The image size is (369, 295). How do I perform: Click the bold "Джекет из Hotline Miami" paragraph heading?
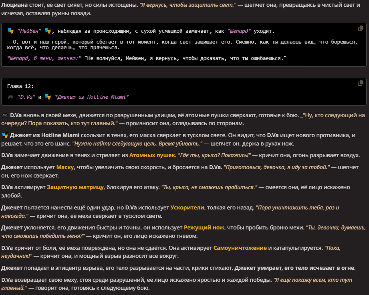(x=44, y=135)
